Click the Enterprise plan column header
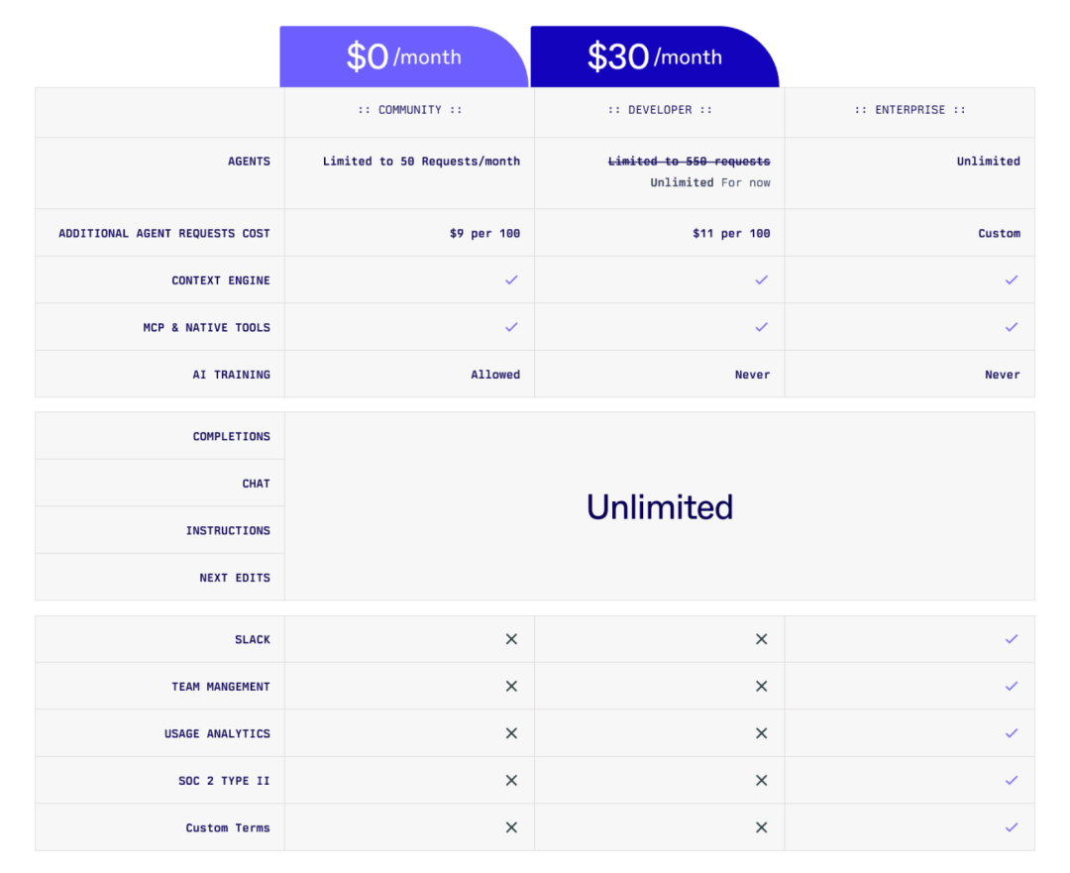 909,110
